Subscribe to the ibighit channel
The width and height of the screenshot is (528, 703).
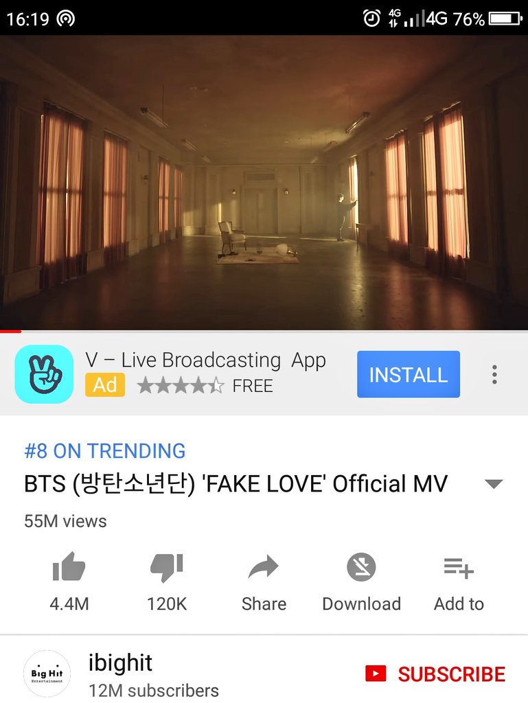coord(435,674)
